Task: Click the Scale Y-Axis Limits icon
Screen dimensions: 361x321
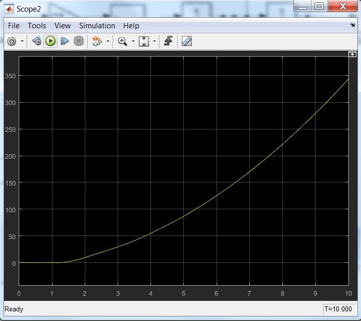Action: 144,42
